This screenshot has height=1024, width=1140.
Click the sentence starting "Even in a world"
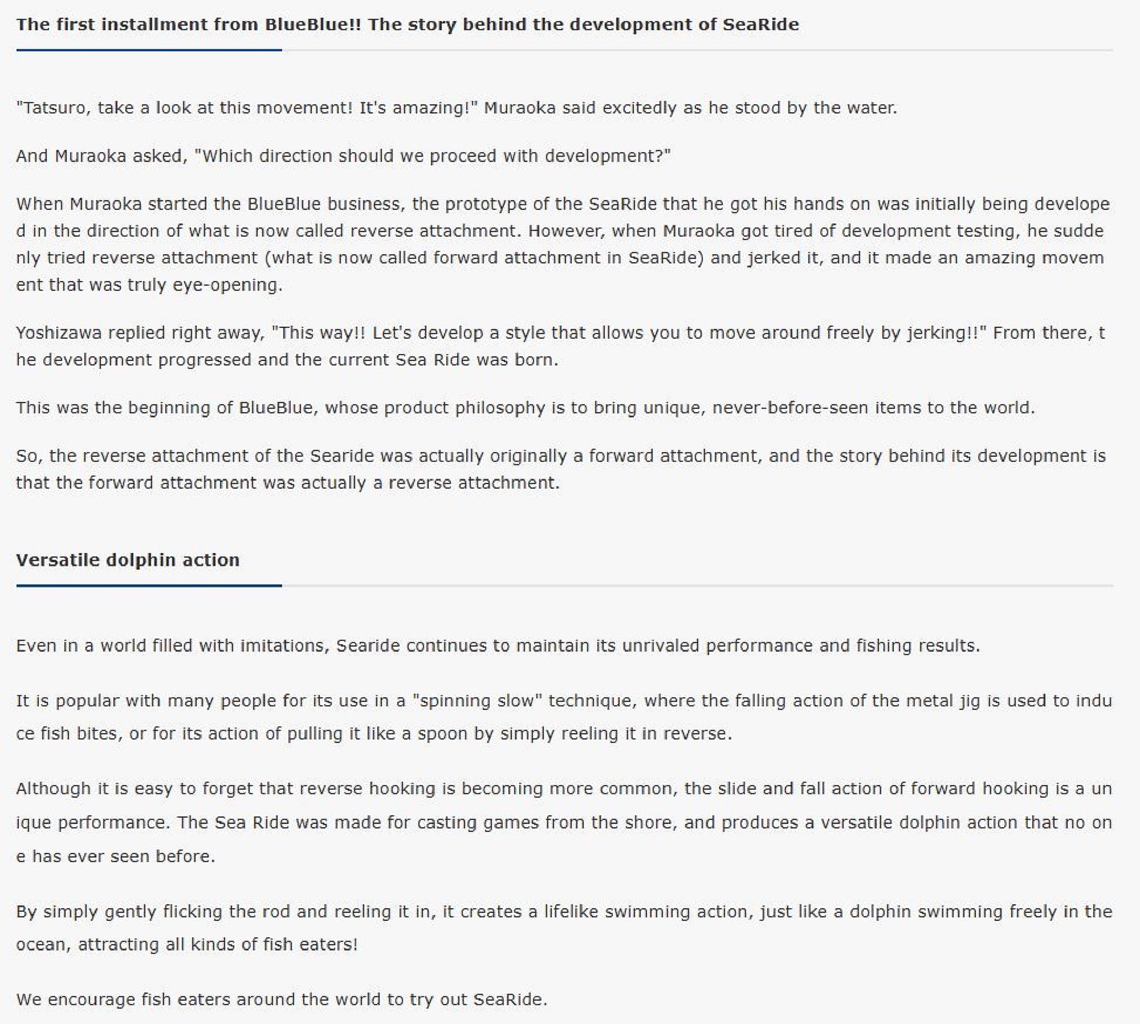(x=498, y=645)
